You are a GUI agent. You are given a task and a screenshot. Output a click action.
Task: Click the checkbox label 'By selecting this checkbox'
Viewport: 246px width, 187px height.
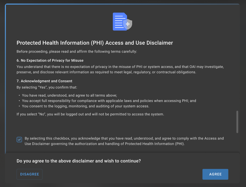pyautogui.click(x=124, y=141)
